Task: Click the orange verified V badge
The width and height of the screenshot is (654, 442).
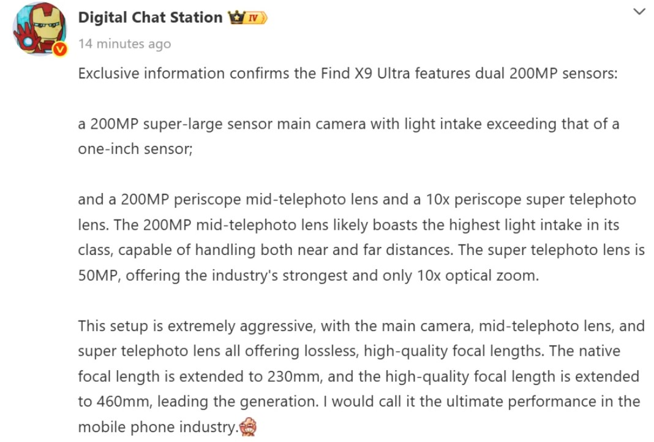Action: [x=59, y=50]
